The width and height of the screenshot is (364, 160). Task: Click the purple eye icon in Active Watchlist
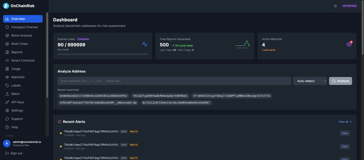tap(349, 44)
